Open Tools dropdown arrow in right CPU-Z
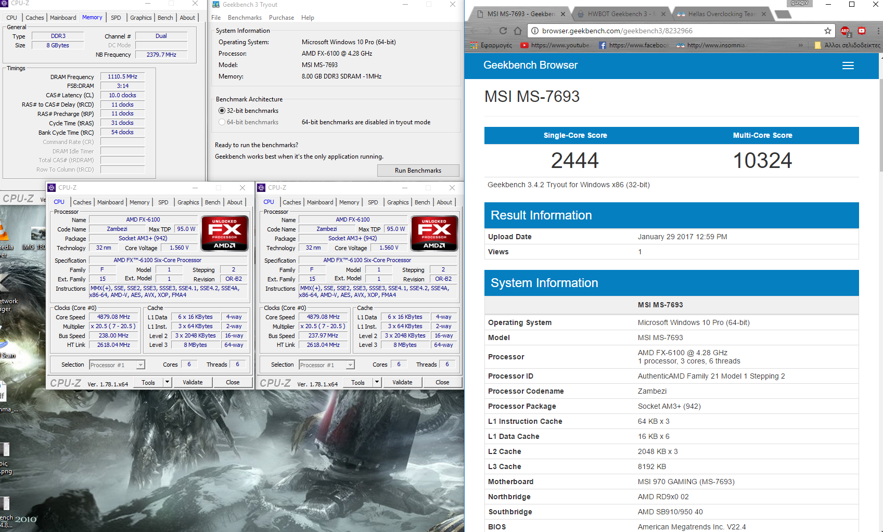The width and height of the screenshot is (883, 532). 377,382
